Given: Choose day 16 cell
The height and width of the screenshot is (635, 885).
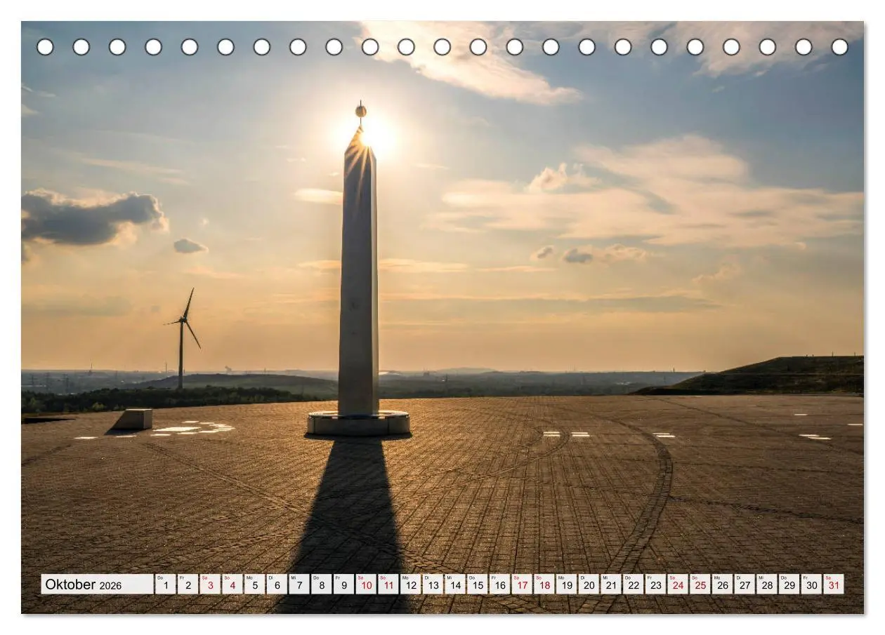Looking at the screenshot, I should click(499, 584).
